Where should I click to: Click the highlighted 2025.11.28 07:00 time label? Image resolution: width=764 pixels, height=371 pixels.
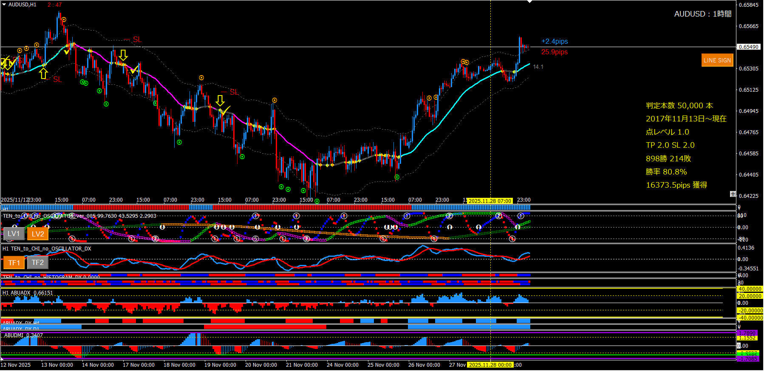[490, 201]
